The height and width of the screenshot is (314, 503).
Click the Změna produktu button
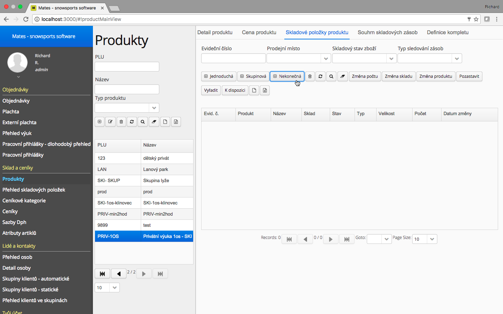click(x=436, y=76)
